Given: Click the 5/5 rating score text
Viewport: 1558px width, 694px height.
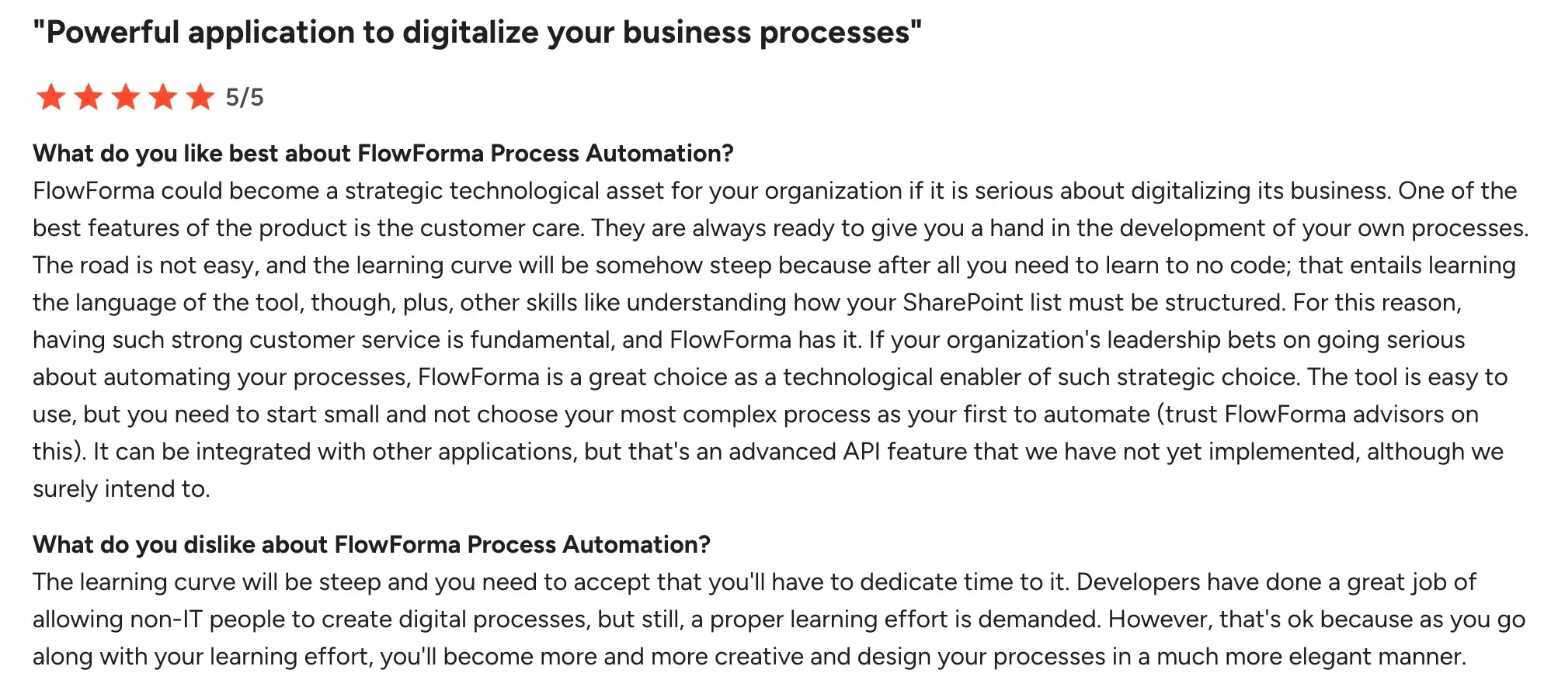Looking at the screenshot, I should click(x=245, y=98).
